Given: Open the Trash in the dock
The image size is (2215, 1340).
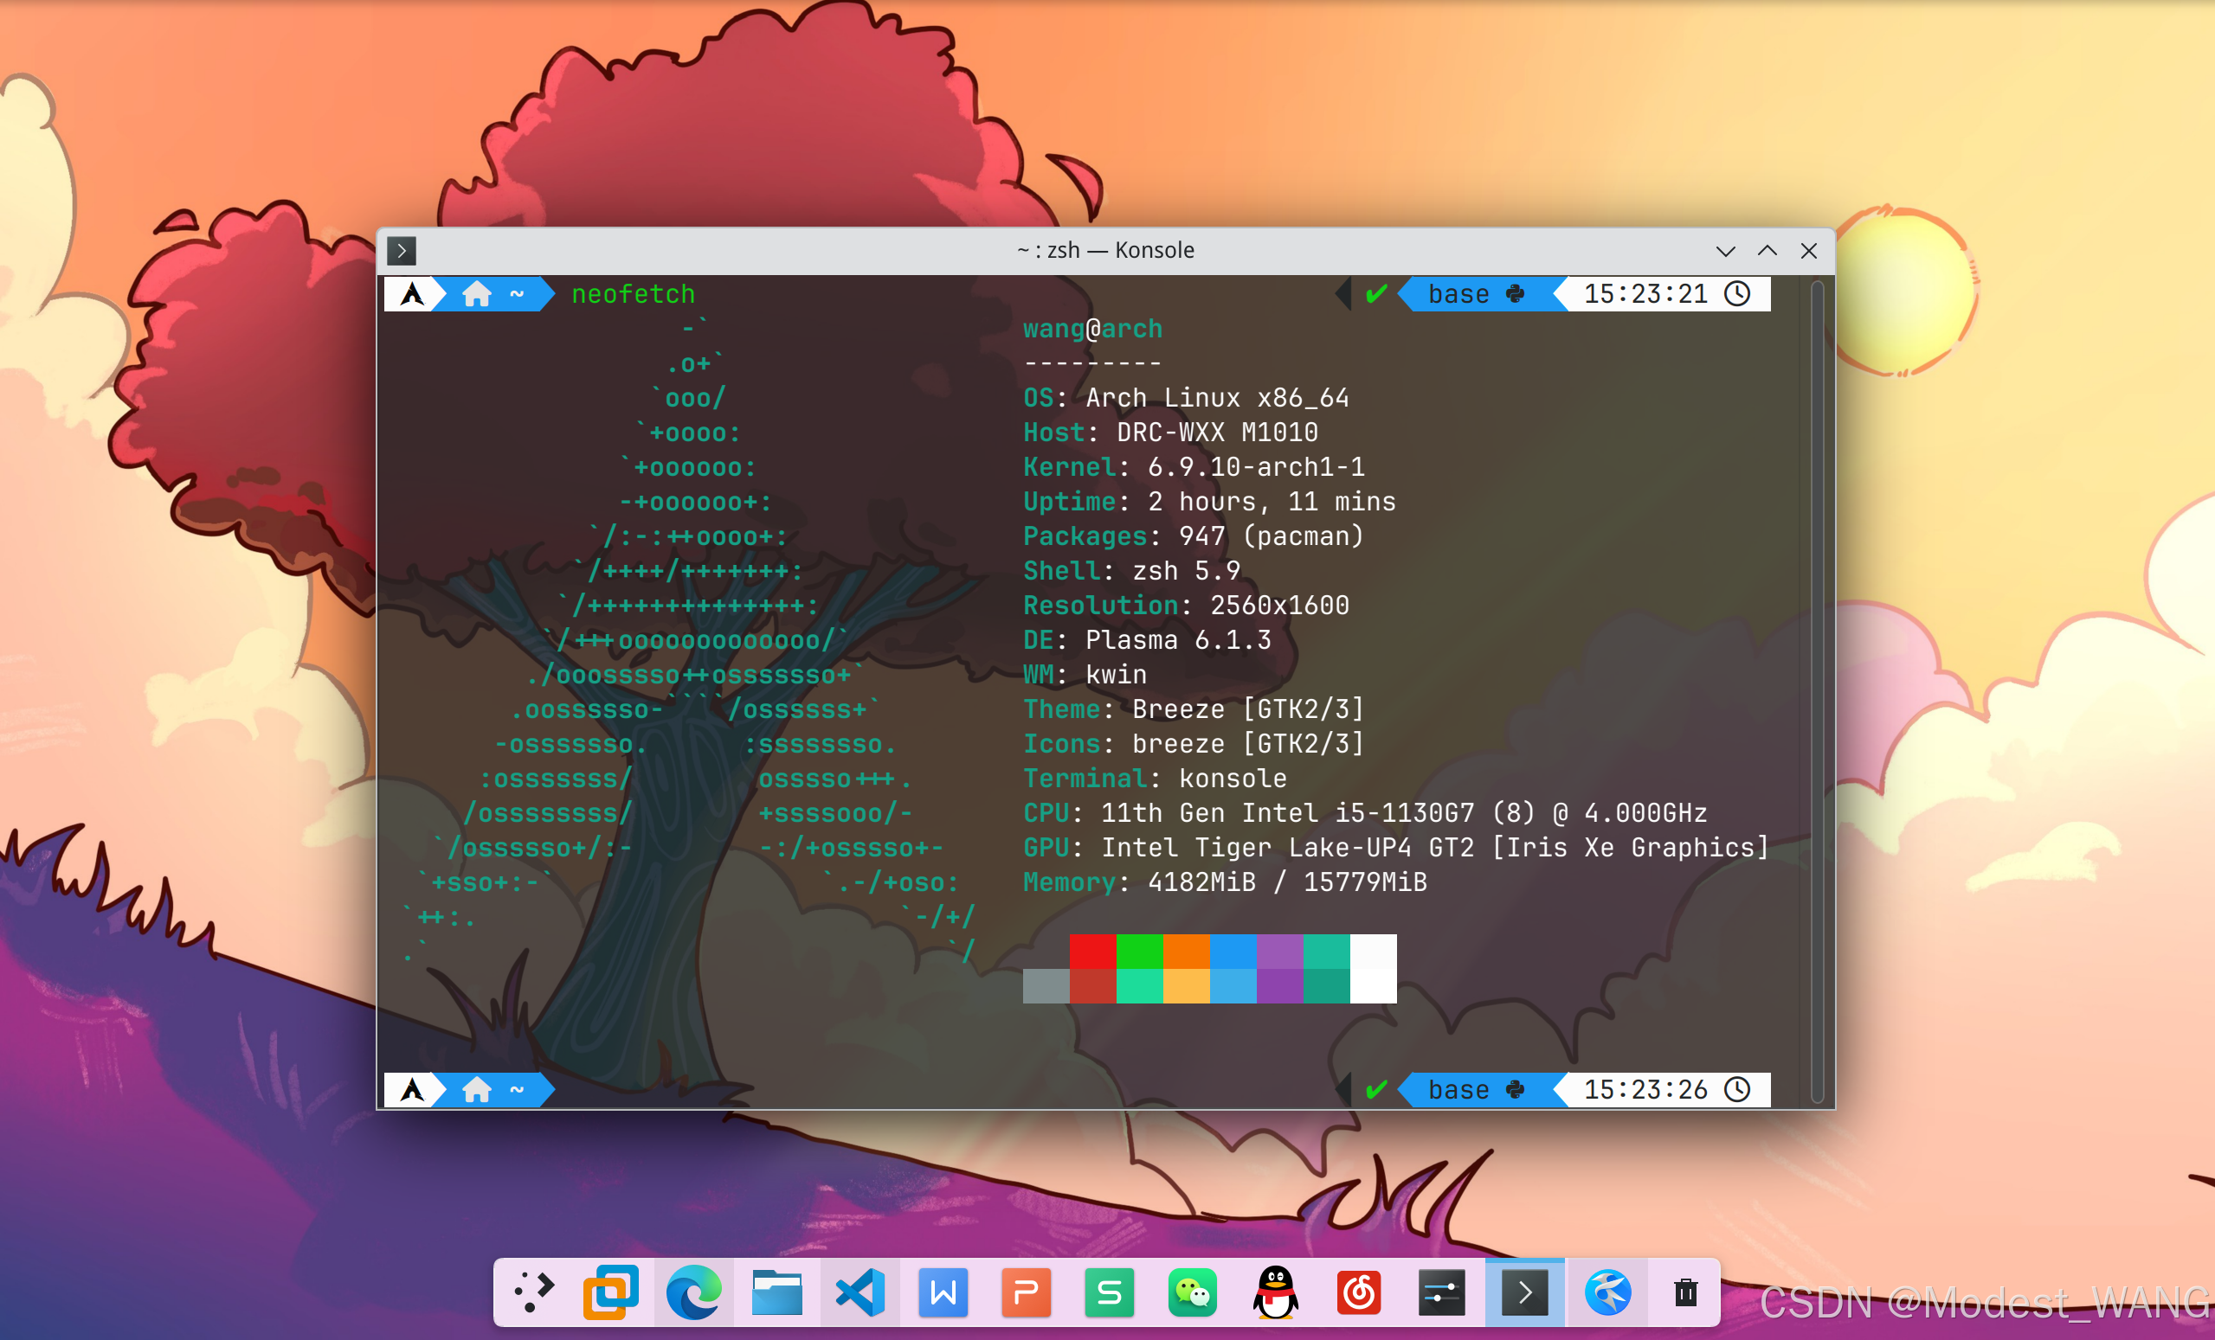Looking at the screenshot, I should tap(1685, 1292).
